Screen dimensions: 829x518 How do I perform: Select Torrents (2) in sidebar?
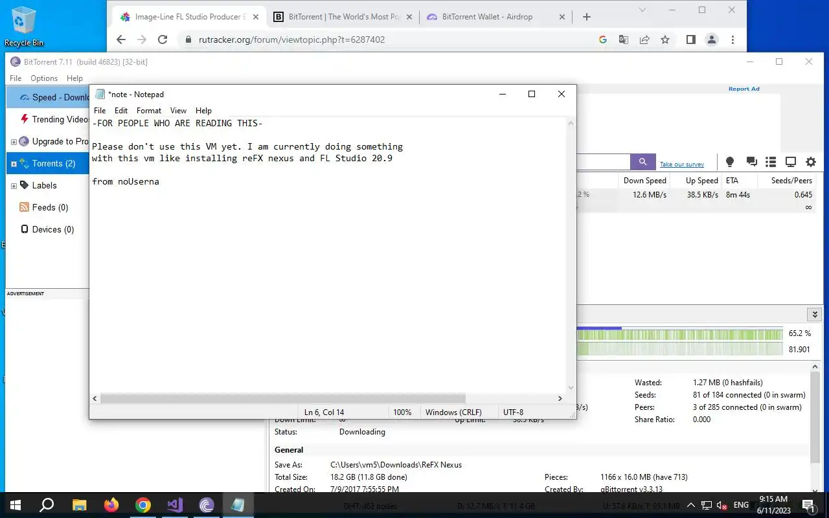tap(47, 163)
